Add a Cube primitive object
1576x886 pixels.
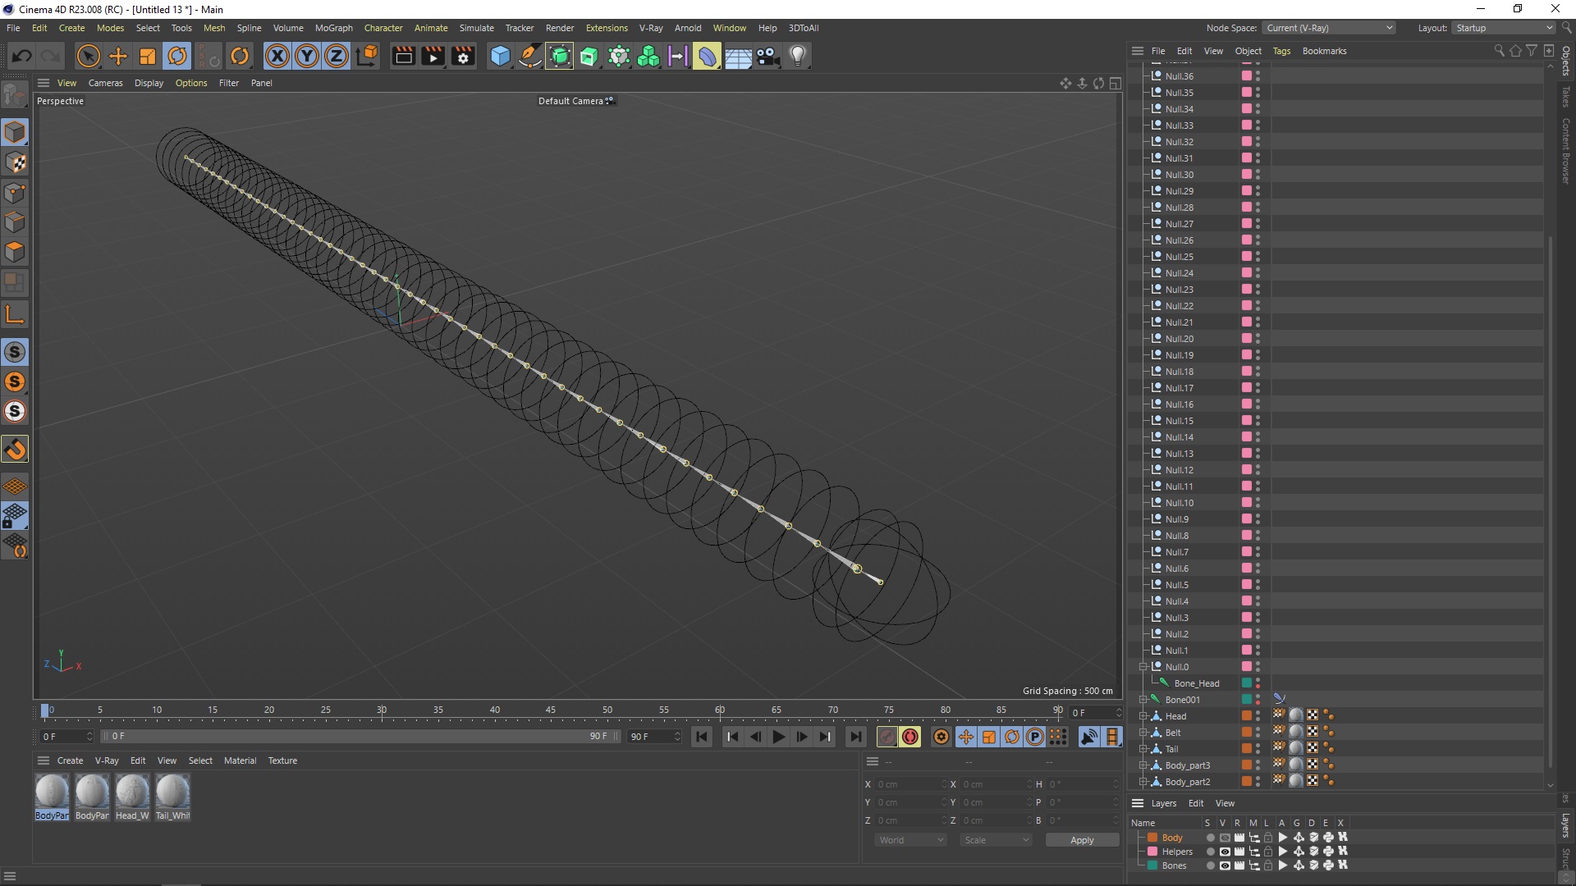click(500, 57)
